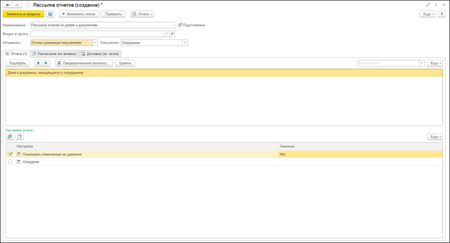Add form to favorites star
Viewport: 450px width, 243px height.
(x=28, y=5)
